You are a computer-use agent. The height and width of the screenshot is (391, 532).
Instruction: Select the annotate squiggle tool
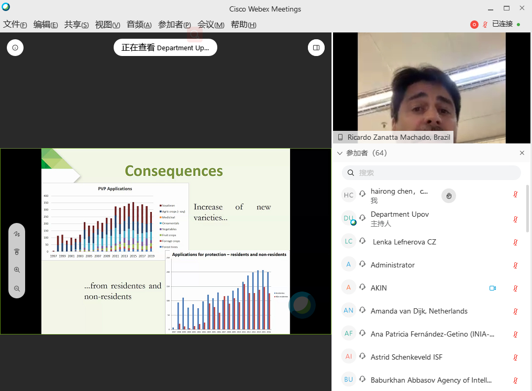tap(17, 234)
